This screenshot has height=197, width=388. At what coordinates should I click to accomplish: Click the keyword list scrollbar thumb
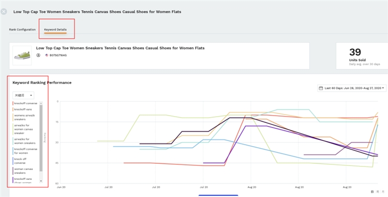pos(41,138)
